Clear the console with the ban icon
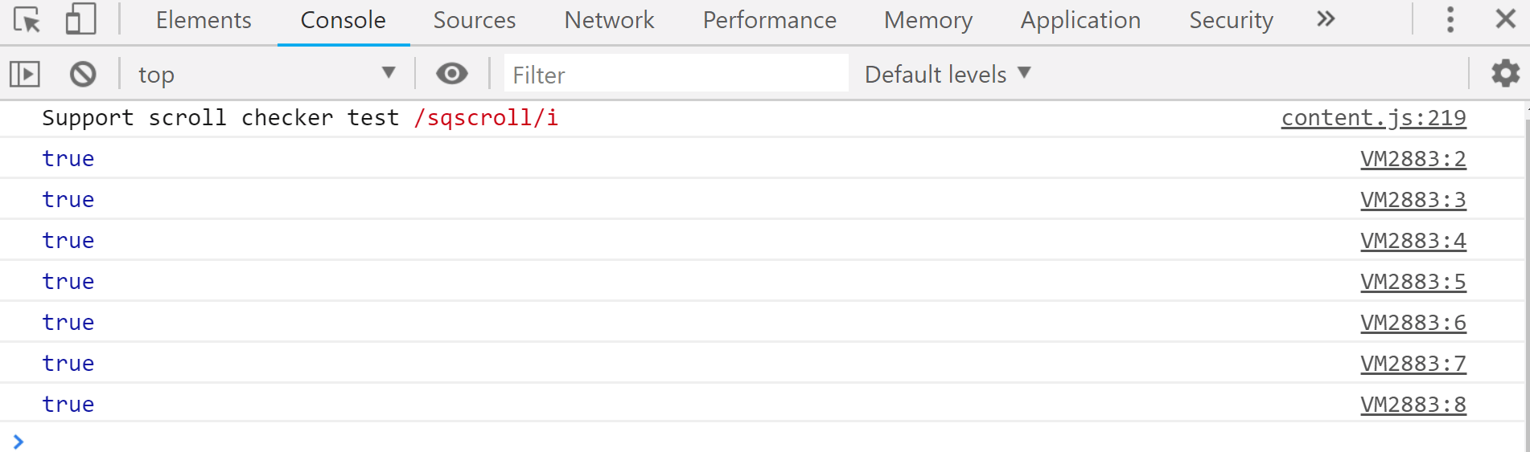 coord(83,75)
